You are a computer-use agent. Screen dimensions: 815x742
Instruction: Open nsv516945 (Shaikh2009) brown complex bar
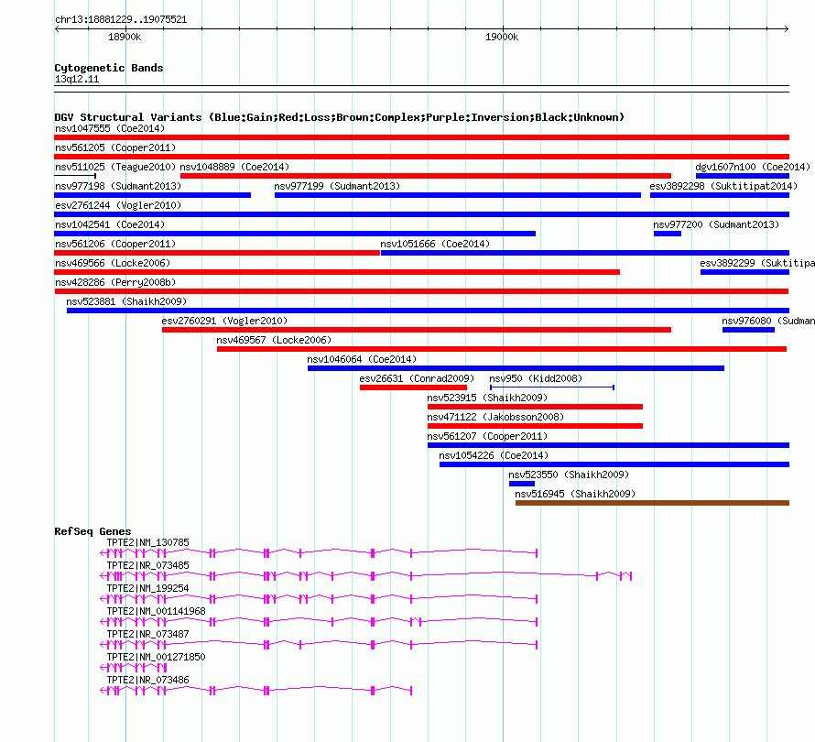pos(652,503)
